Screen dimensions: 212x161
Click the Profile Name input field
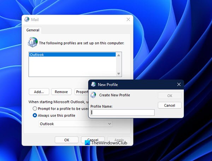pos(123,112)
